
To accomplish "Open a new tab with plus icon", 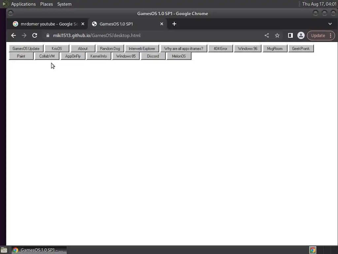I will 174,24.
